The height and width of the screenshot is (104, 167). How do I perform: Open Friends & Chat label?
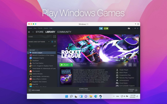(131, 90)
